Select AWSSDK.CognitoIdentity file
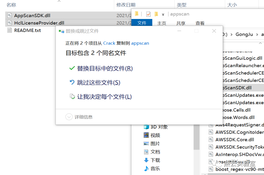Image resolution: width=264 pixels, height=175 pixels. coord(240,132)
